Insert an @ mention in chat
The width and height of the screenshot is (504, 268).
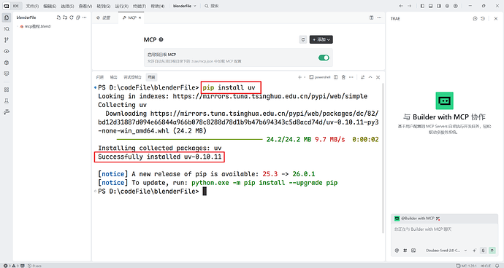pos(397,251)
